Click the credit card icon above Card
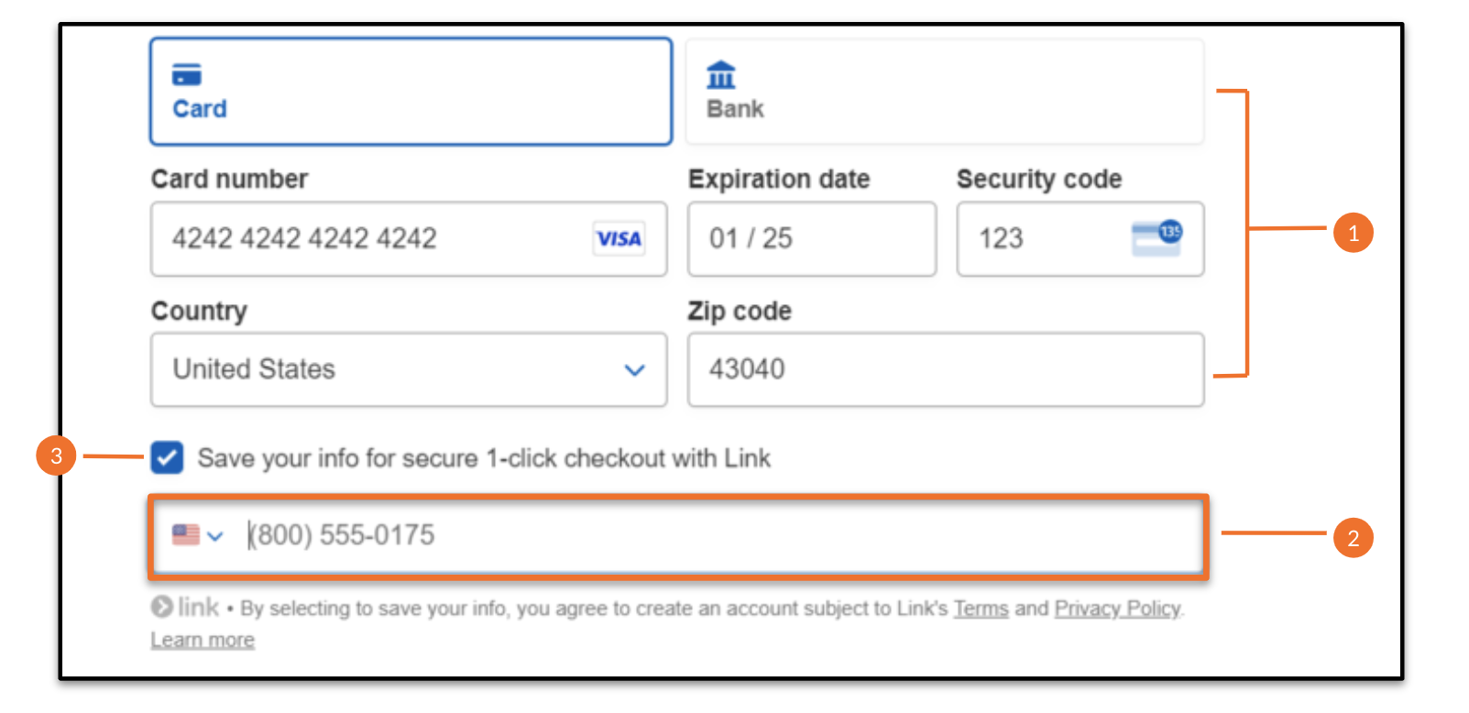 (x=187, y=74)
